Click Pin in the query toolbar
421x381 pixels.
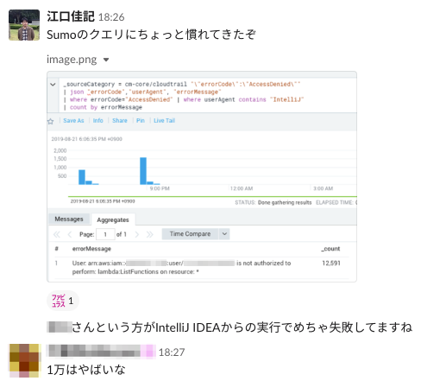141,120
